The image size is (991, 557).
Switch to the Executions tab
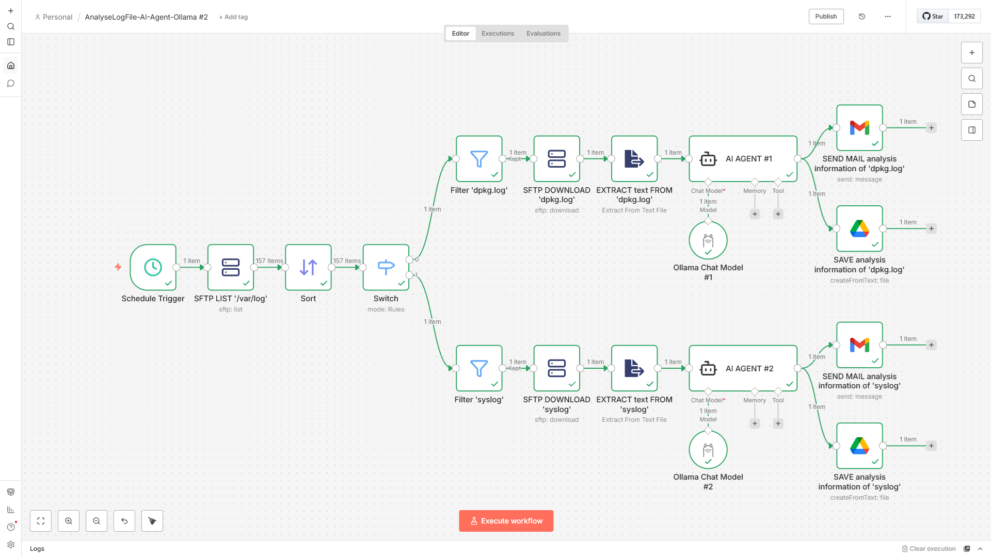497,34
